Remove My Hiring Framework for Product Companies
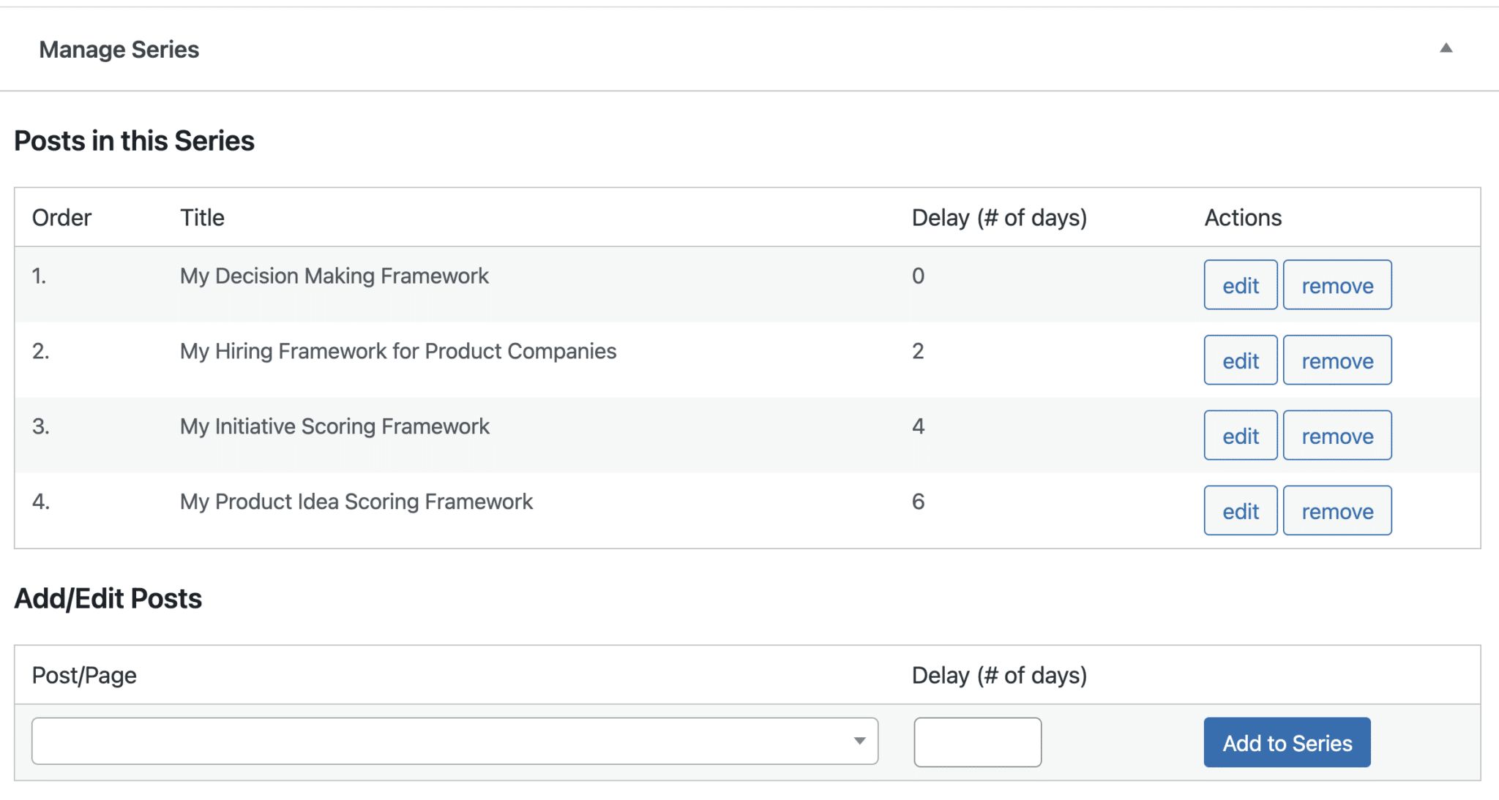This screenshot has width=1499, height=800. pyautogui.click(x=1337, y=360)
